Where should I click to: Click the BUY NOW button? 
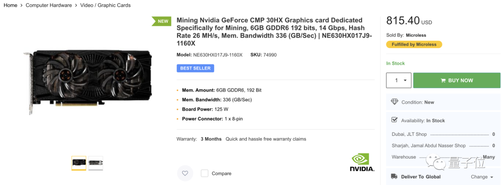(457, 80)
